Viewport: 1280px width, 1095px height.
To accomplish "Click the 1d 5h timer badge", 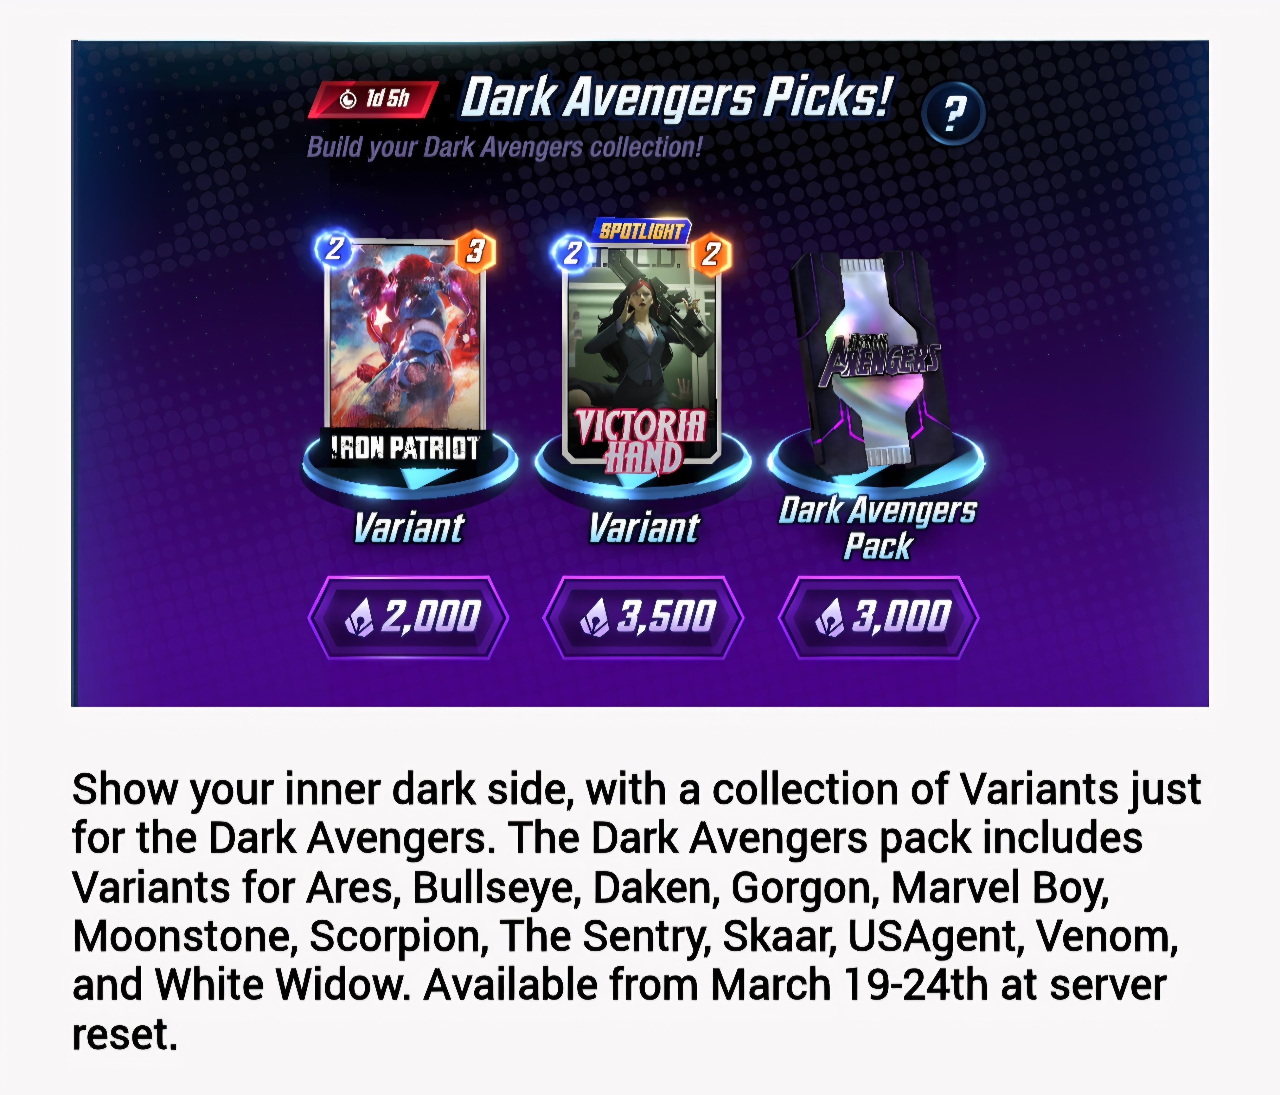I will click(374, 99).
